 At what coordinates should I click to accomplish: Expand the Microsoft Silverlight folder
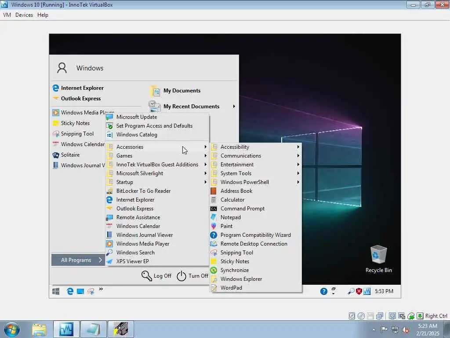[157, 173]
